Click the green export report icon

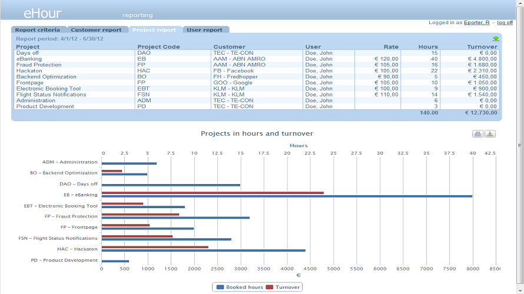(x=496, y=39)
